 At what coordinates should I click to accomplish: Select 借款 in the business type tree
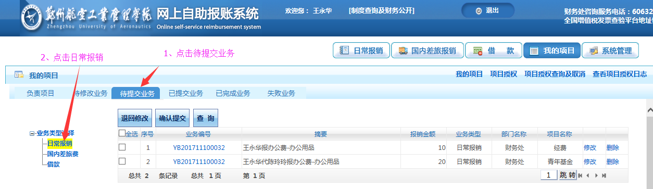pos(53,164)
